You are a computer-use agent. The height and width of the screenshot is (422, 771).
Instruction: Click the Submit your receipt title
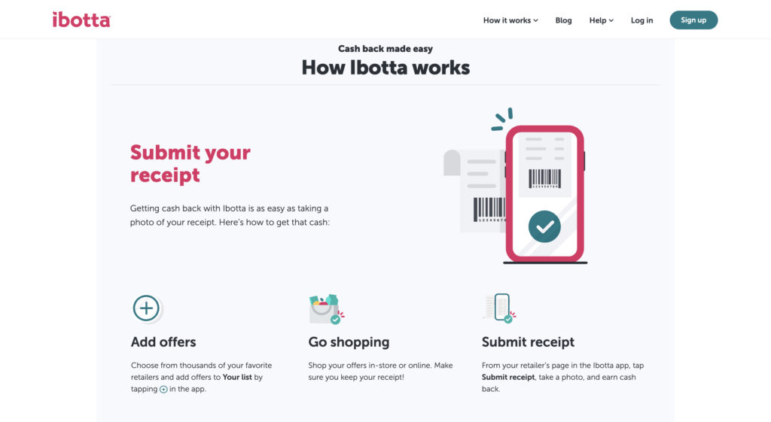click(x=190, y=163)
